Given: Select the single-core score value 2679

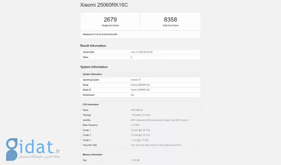Looking at the screenshot, I should pos(110,19).
